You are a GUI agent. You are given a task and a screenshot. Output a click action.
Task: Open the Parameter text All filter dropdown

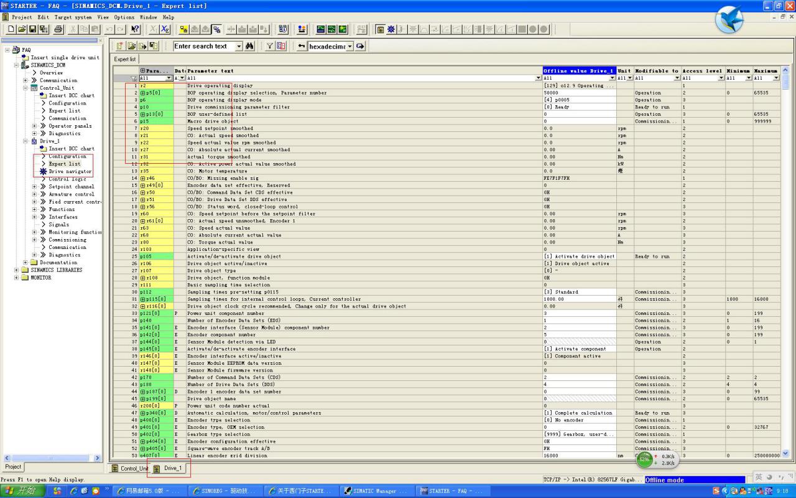538,78
